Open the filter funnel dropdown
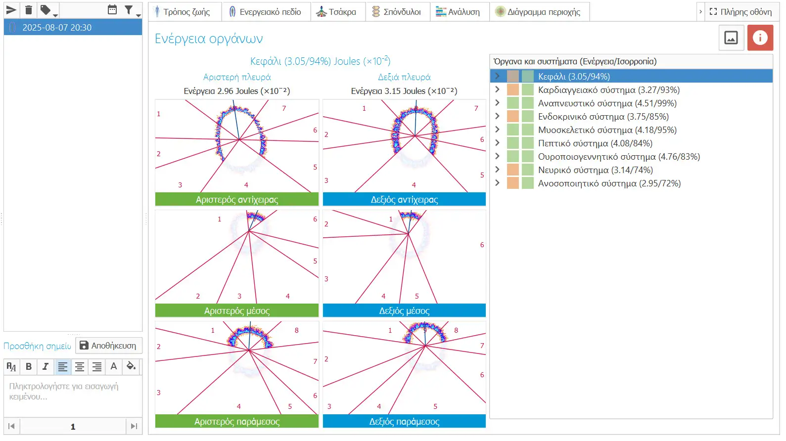 131,10
